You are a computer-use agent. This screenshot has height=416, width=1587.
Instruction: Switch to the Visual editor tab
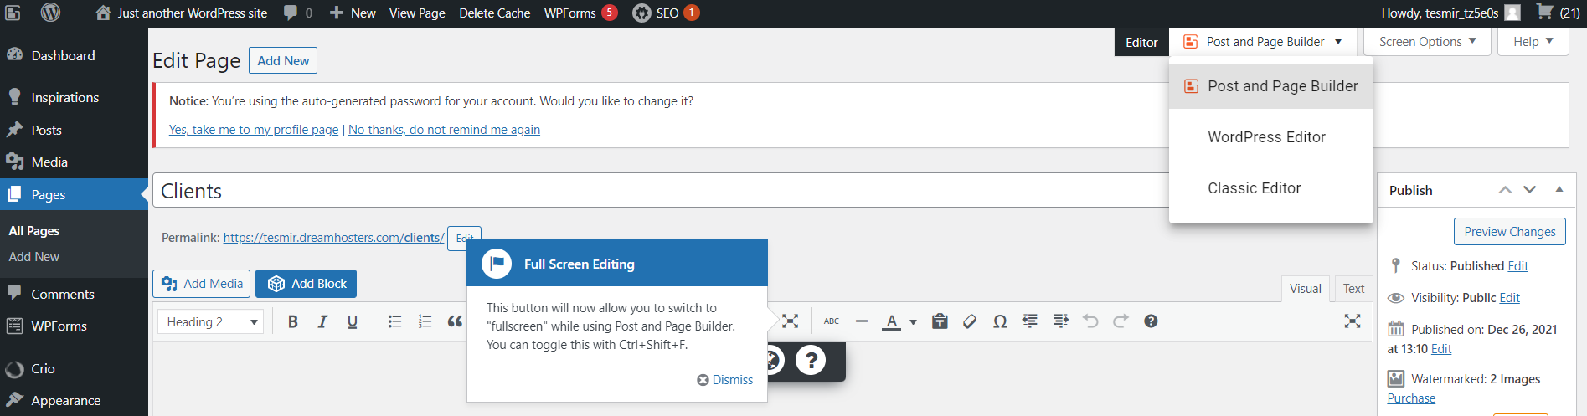pyautogui.click(x=1306, y=289)
